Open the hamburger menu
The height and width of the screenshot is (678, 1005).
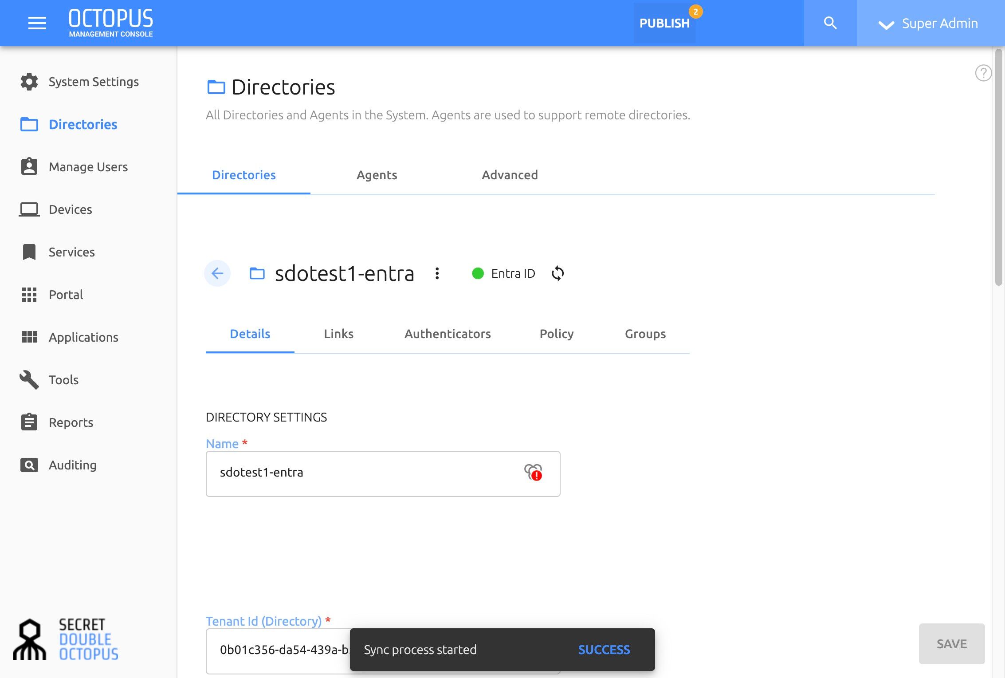pos(37,23)
